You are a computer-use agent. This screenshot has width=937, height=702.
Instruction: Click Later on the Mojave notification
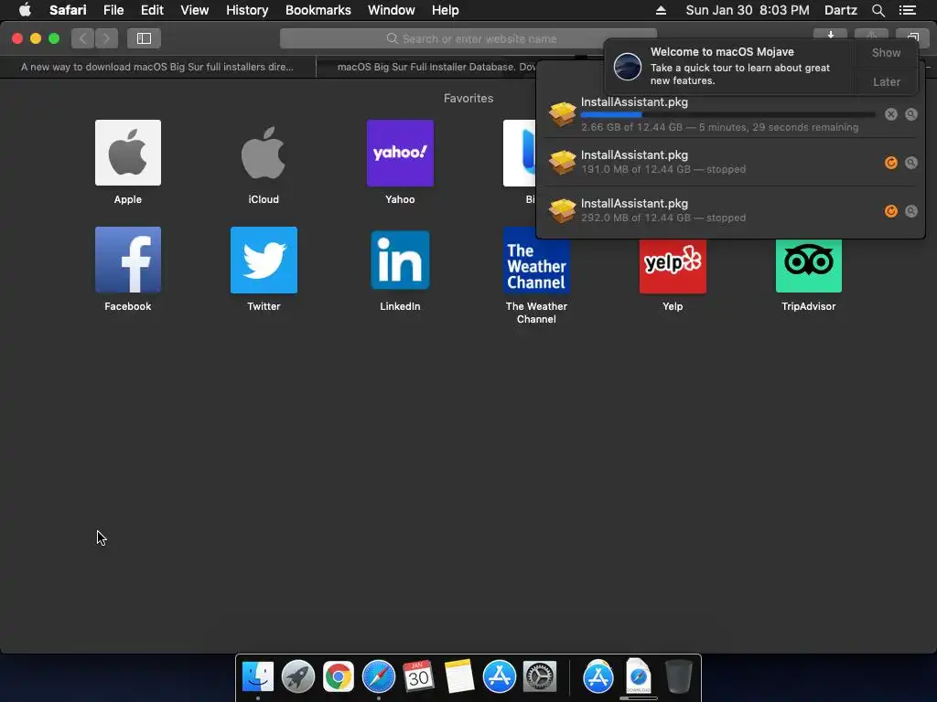click(x=886, y=81)
